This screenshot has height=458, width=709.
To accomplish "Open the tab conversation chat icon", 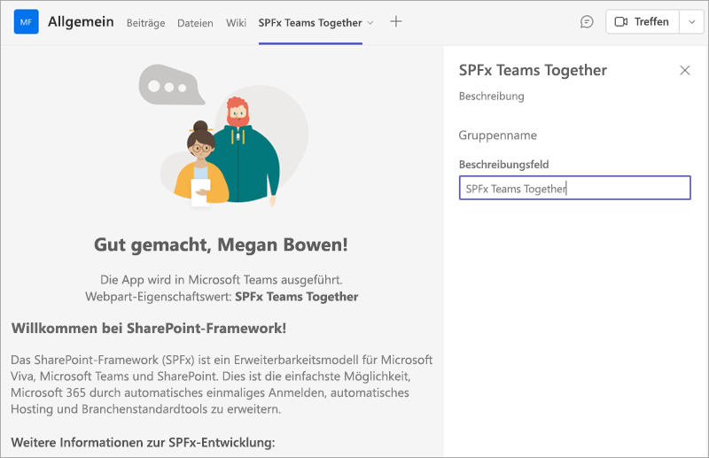I will (587, 21).
